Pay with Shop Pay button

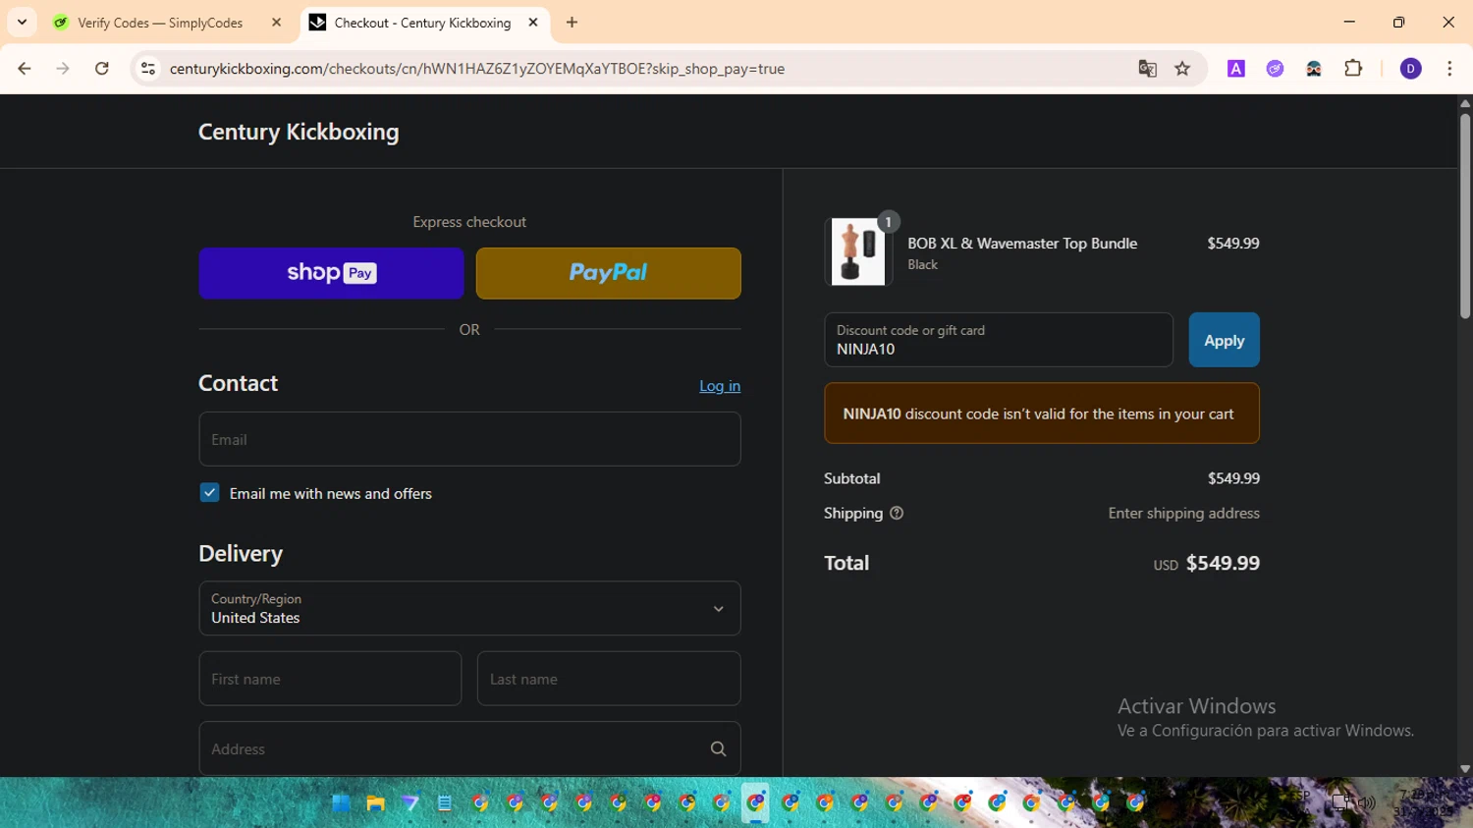331,273
